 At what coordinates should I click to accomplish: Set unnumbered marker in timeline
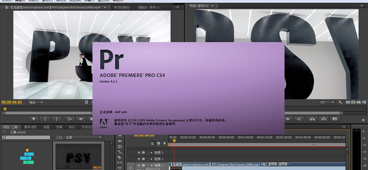click(164, 143)
